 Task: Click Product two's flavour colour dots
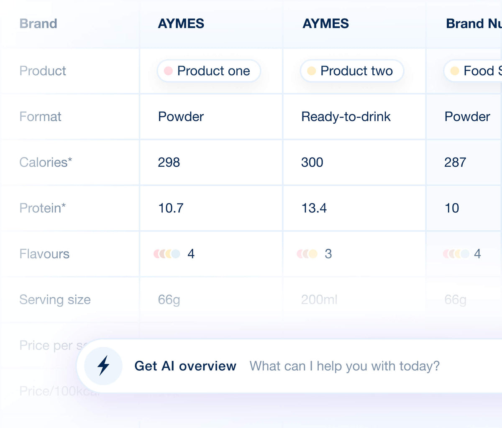tap(307, 254)
